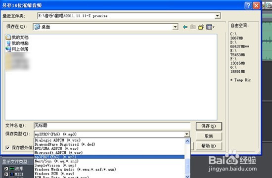Collapse the 保存类型 dropdown arrow

[x=186, y=134]
